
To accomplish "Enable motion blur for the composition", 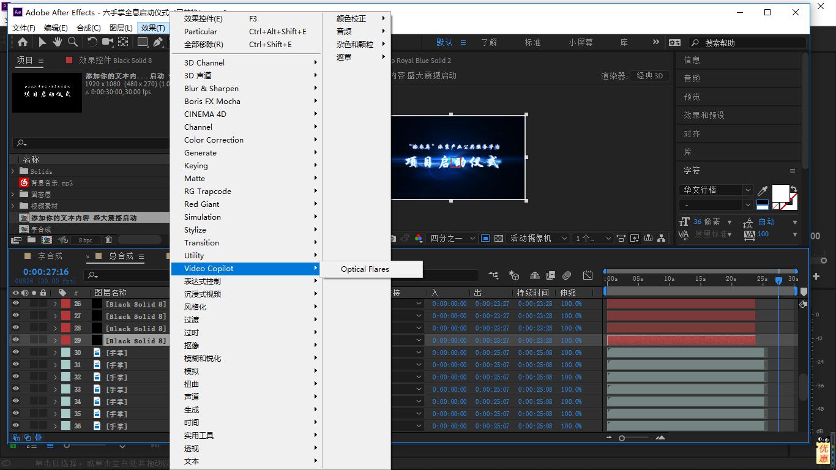I will 567,275.
